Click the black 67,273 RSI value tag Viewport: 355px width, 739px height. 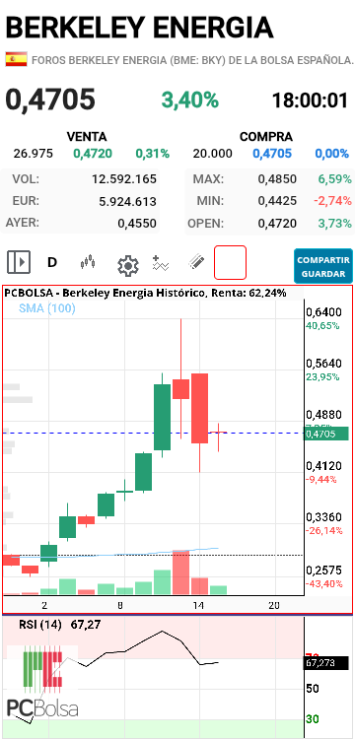click(x=326, y=663)
